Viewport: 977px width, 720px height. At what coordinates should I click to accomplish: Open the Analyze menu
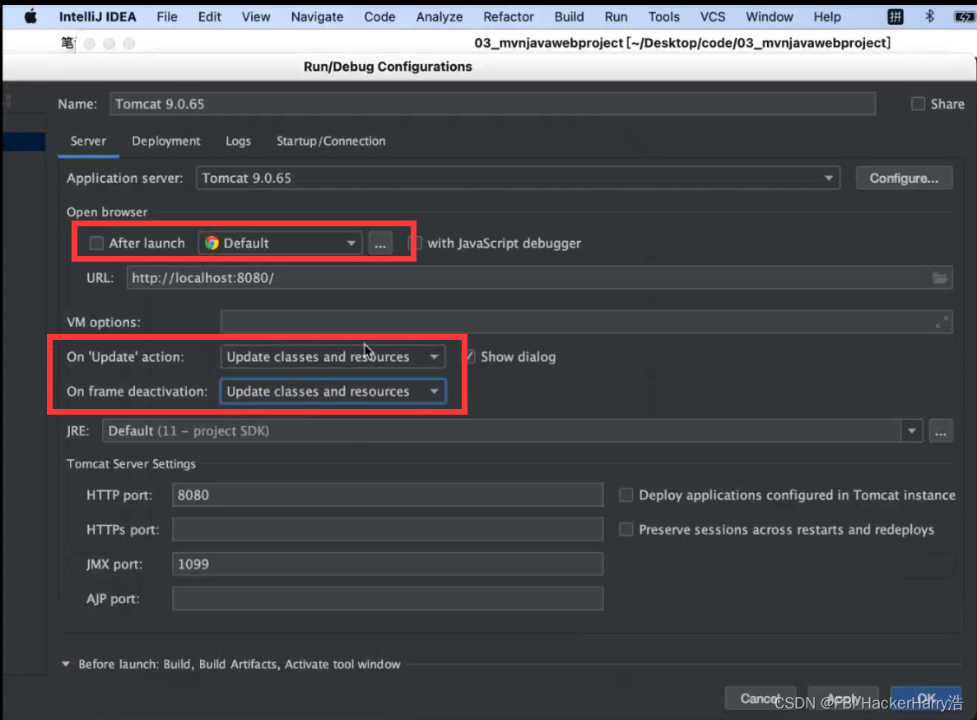tap(440, 16)
